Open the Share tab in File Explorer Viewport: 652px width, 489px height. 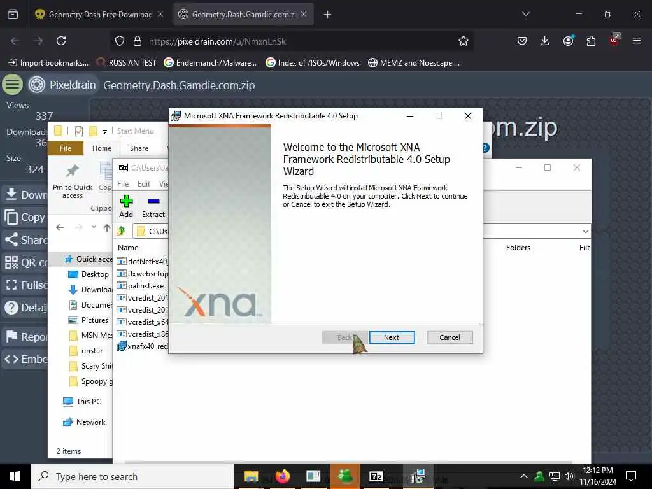(x=139, y=148)
